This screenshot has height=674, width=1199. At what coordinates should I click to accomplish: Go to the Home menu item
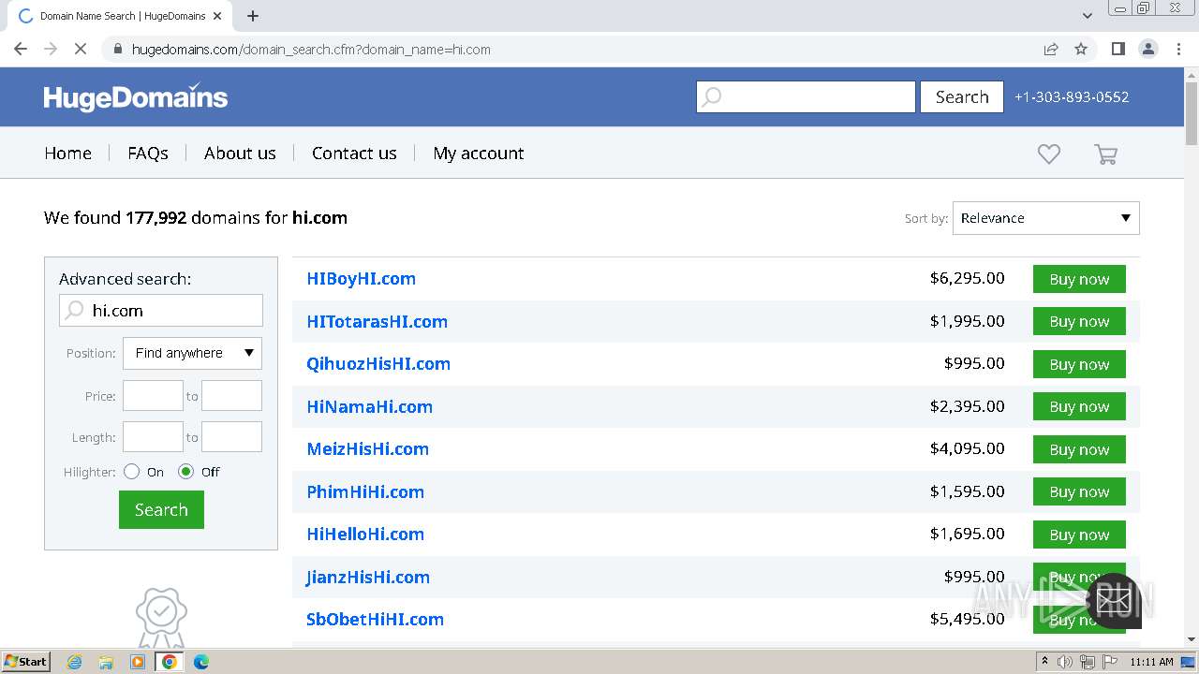[68, 153]
